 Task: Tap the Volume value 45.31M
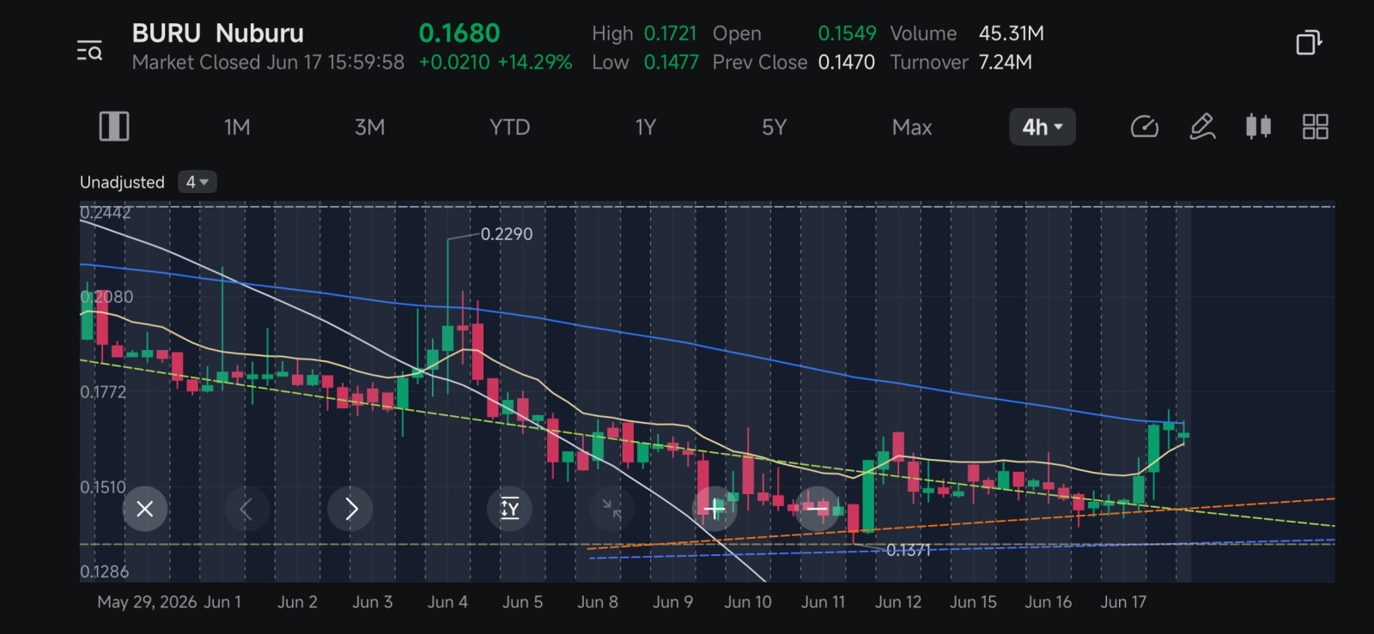(1012, 33)
